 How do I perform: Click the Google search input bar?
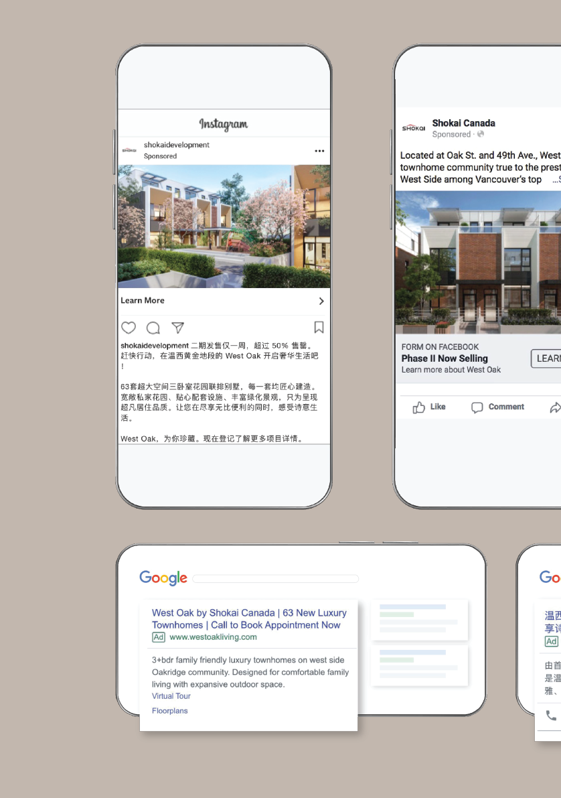[276, 579]
